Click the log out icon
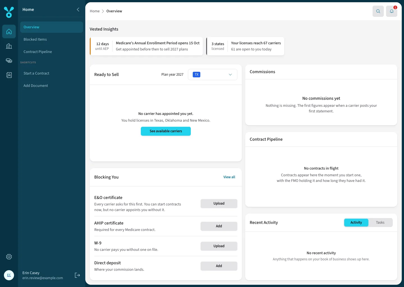The image size is (404, 287). click(77, 275)
